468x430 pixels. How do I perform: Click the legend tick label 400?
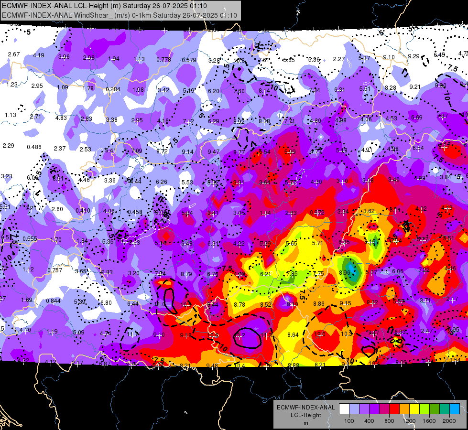point(369,421)
